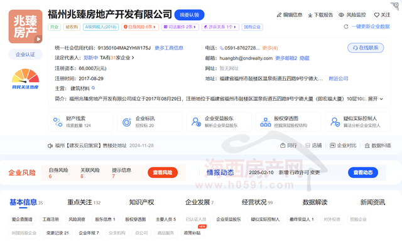Open 疑似实际控制人 person icon

[x=335, y=122]
